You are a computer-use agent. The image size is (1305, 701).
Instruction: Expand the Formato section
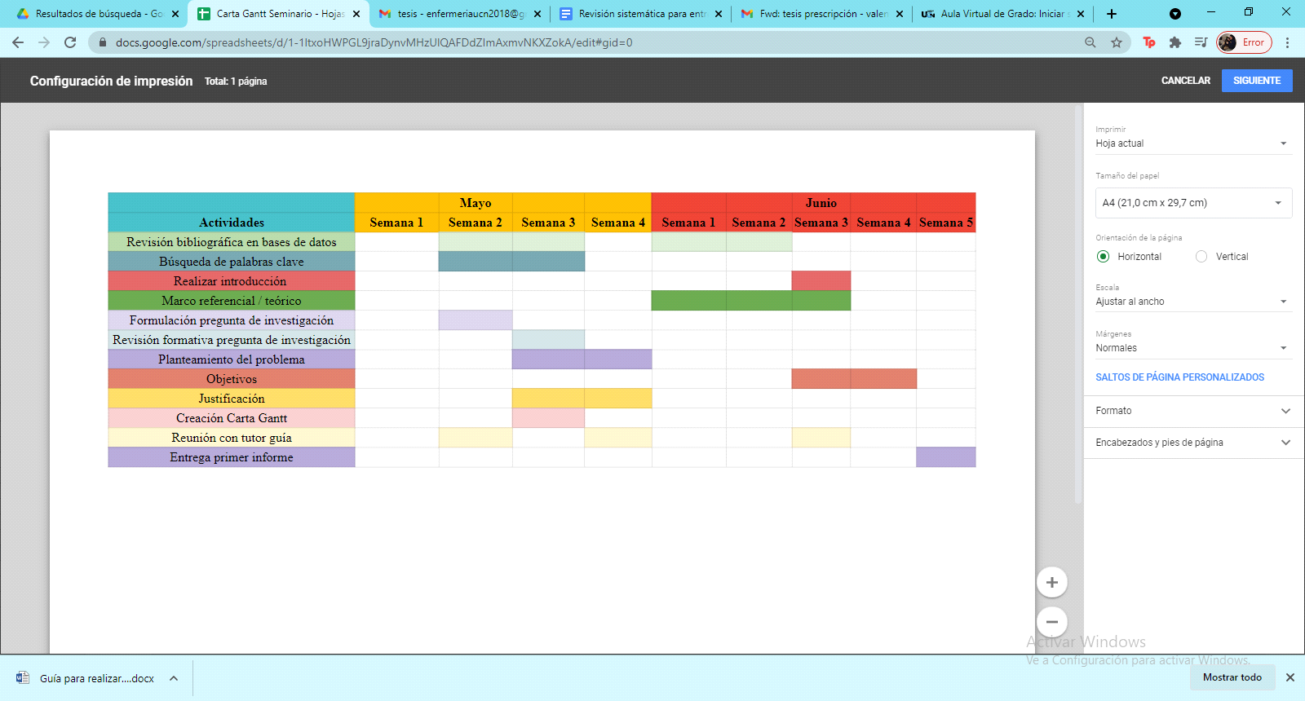pyautogui.click(x=1192, y=411)
